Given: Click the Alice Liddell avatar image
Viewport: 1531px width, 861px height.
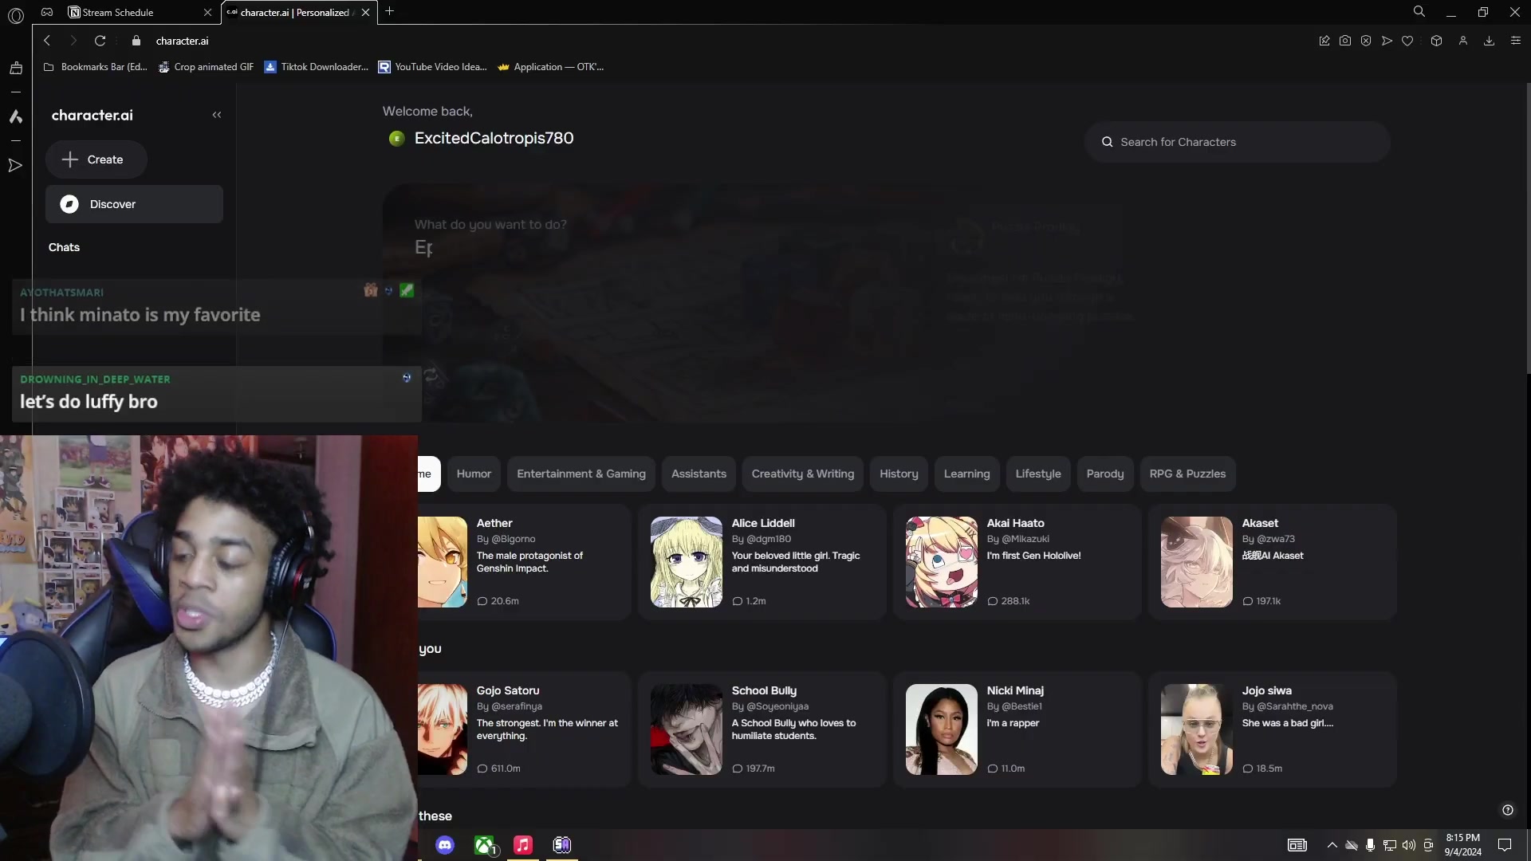Looking at the screenshot, I should [x=687, y=562].
